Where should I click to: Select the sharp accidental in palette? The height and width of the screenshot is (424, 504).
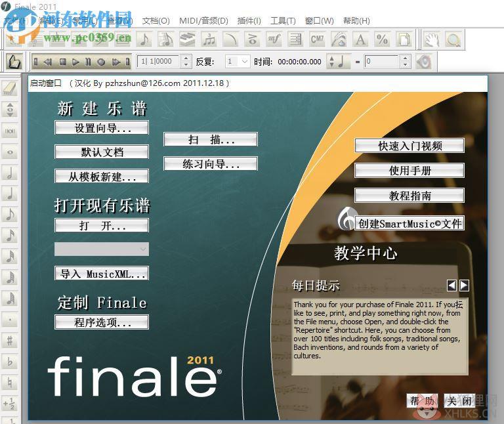pyautogui.click(x=10, y=341)
